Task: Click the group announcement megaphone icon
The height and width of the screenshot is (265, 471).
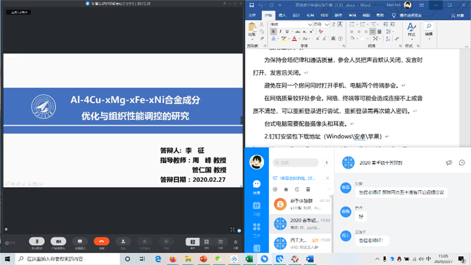Action: (449, 163)
